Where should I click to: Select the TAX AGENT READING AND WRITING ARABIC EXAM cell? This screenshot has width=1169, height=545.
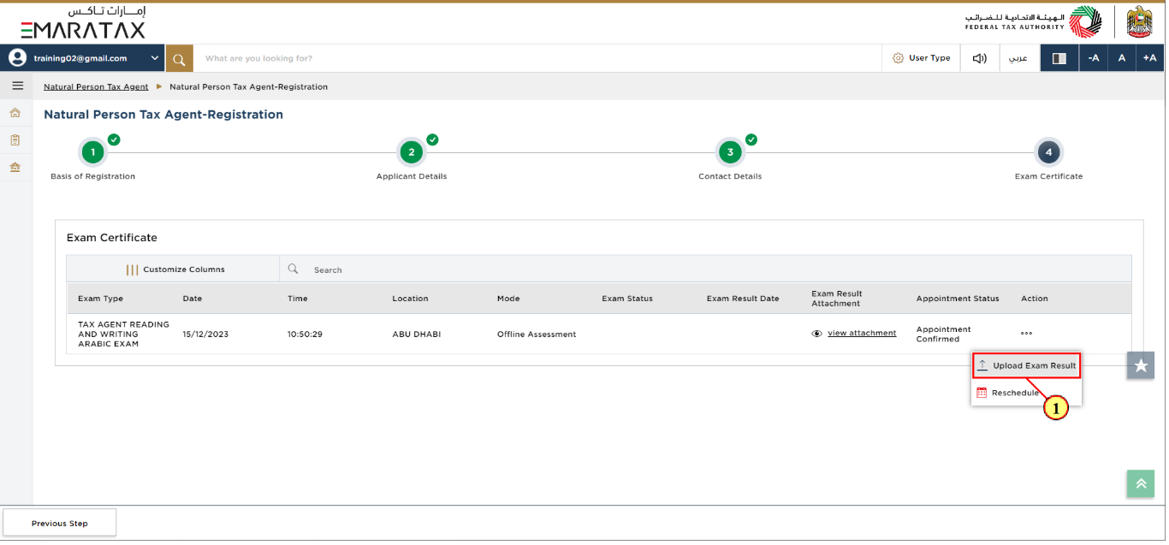123,335
